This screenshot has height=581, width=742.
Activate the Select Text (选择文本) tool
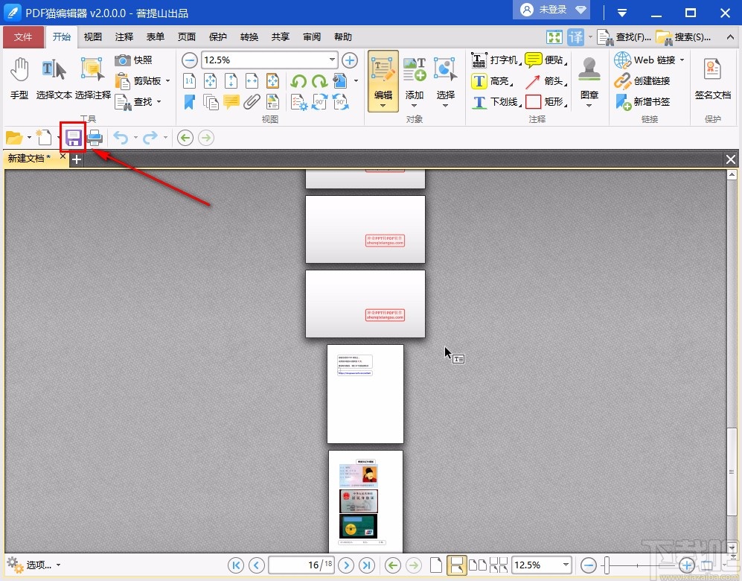coord(54,78)
